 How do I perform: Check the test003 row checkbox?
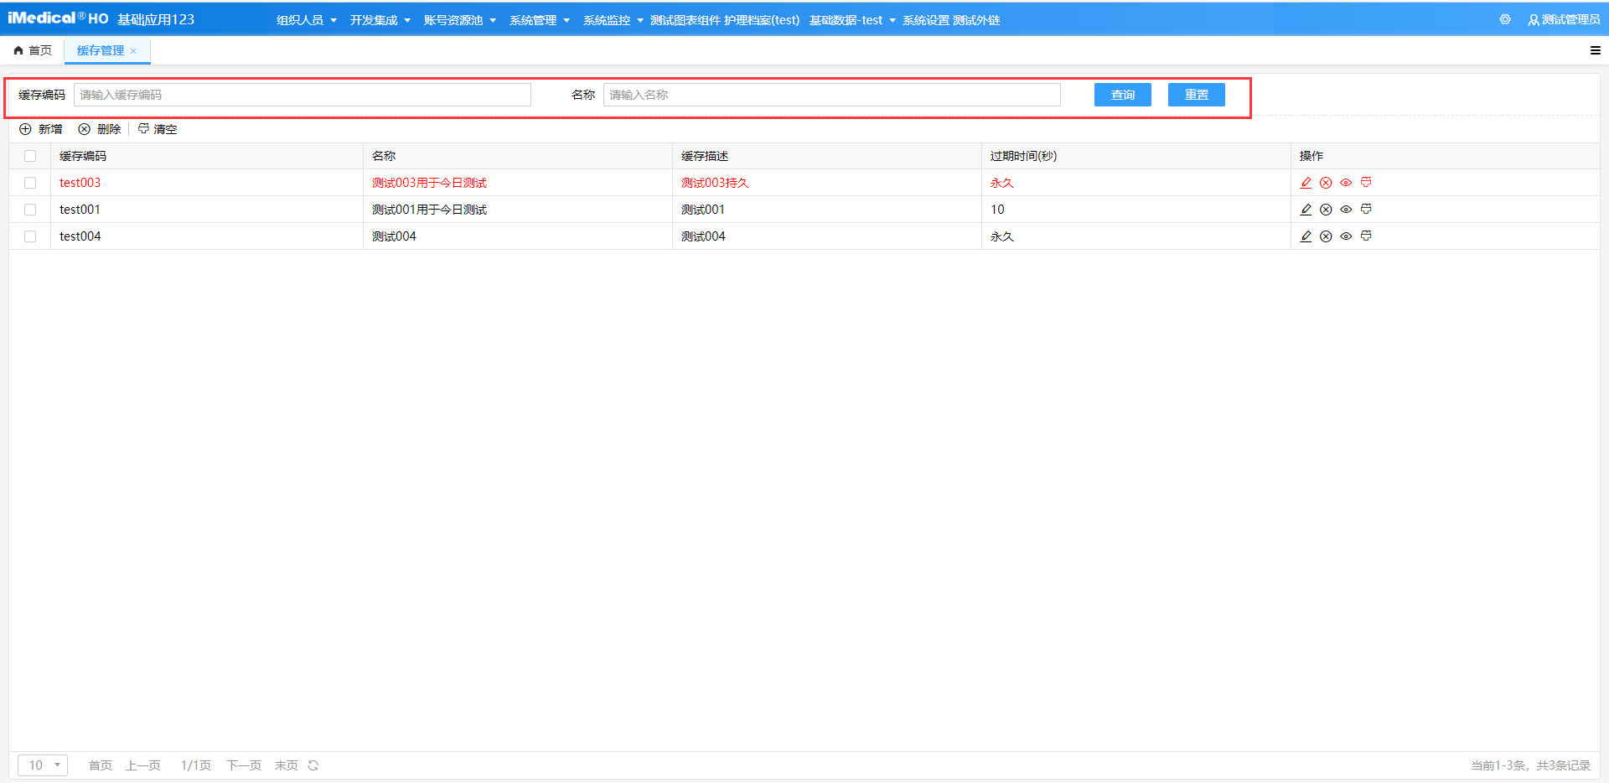[30, 183]
